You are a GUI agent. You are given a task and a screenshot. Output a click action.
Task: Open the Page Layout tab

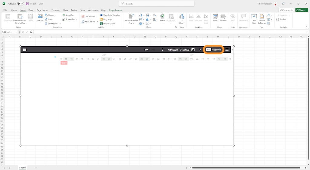(42, 10)
